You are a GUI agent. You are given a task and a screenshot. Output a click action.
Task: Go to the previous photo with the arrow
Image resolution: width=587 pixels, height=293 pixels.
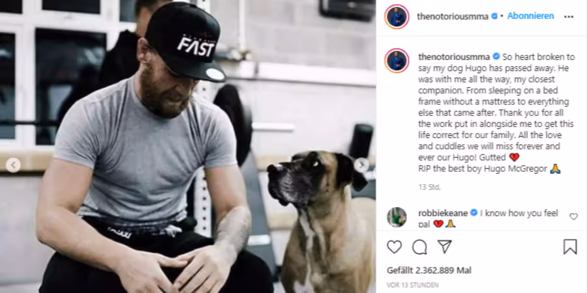[x=13, y=165]
